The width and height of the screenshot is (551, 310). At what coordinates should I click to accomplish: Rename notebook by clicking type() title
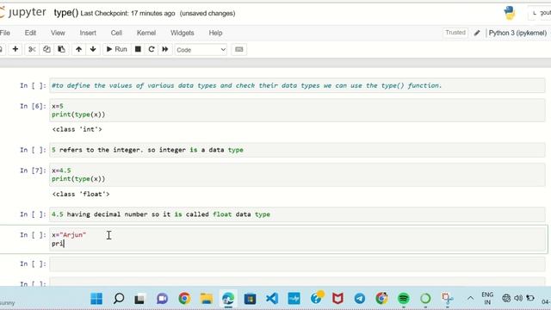click(66, 13)
